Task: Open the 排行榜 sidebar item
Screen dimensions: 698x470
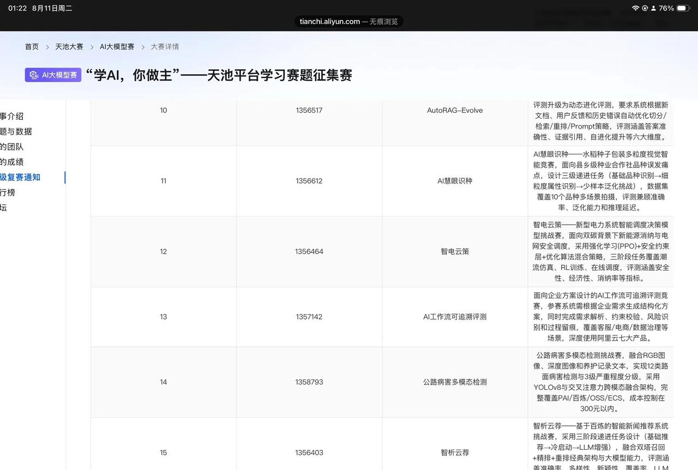Action: [8, 192]
